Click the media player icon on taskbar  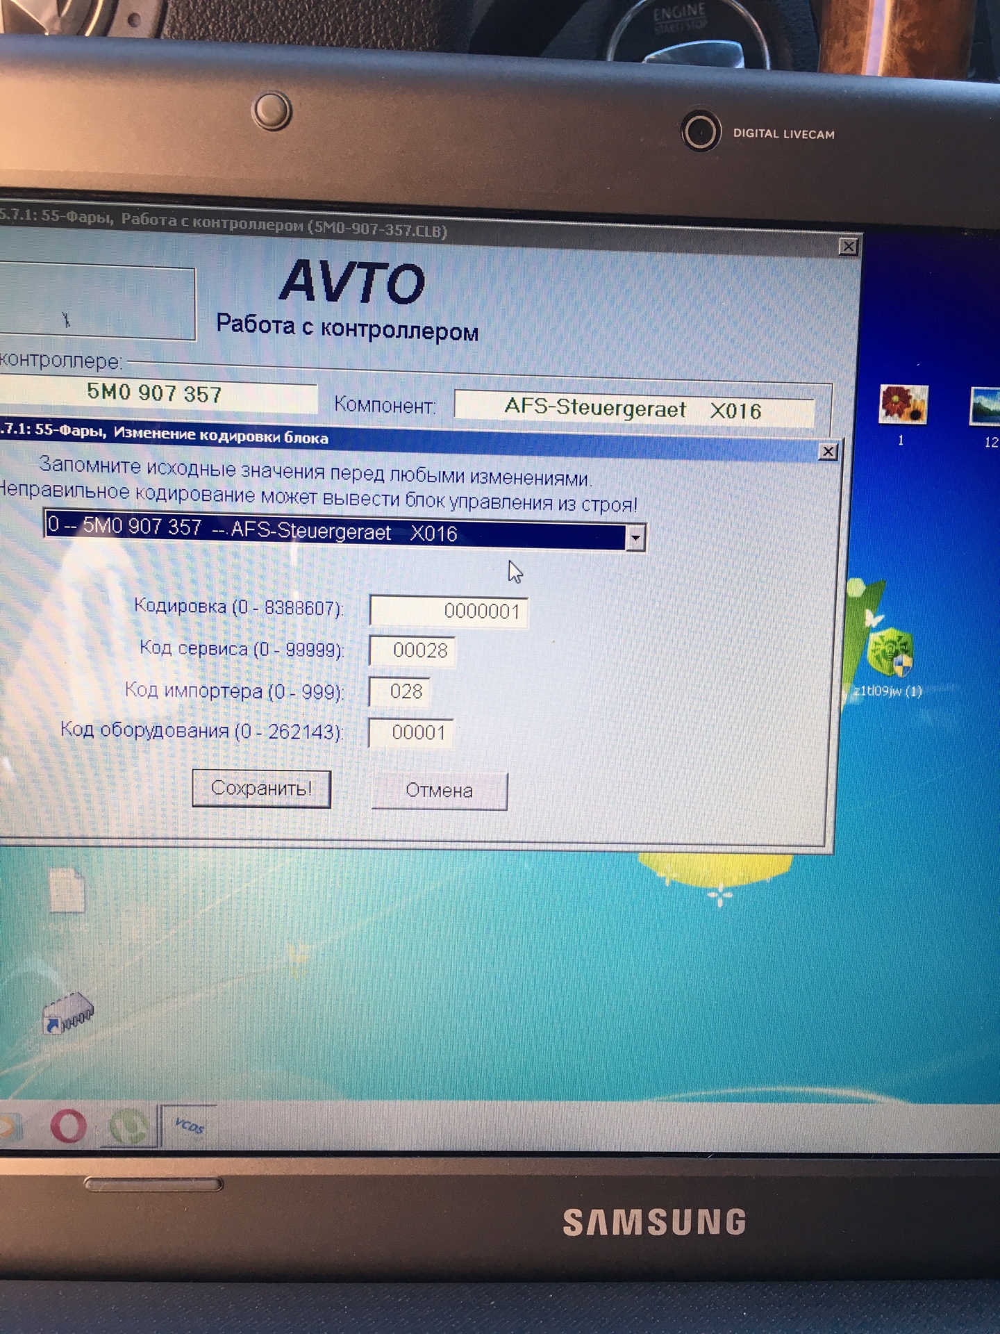(10, 1126)
